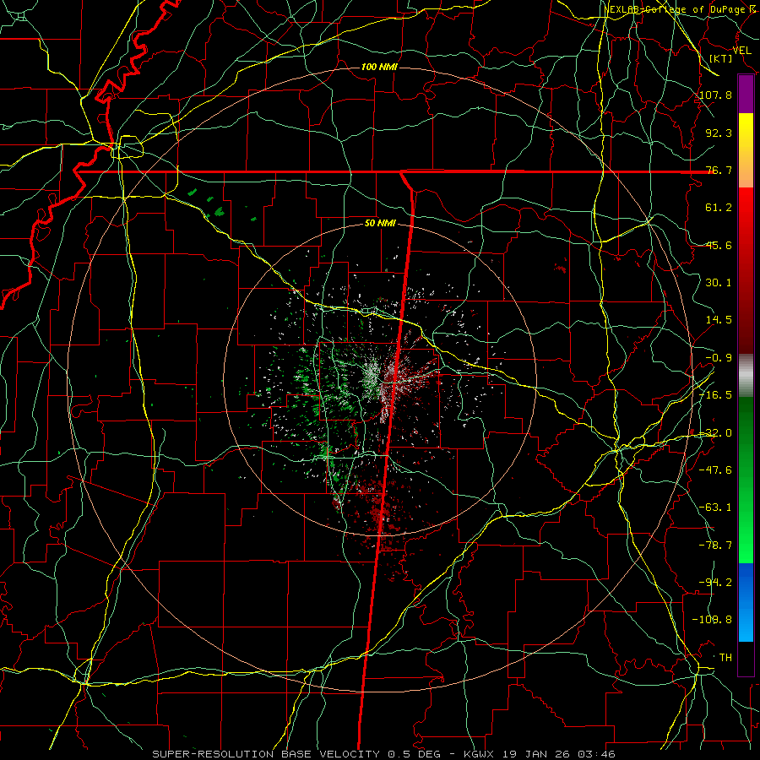
Task: Click the 'TH' legend label
Action: [x=725, y=658]
